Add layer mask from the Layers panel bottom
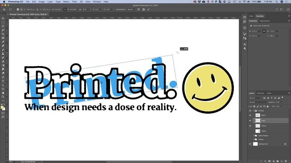The image size is (291, 163). [270, 161]
